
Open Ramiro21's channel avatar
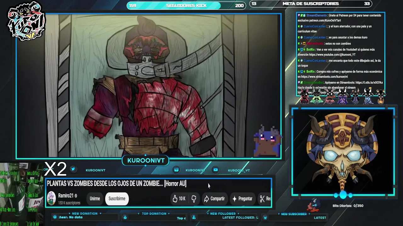click(x=52, y=198)
